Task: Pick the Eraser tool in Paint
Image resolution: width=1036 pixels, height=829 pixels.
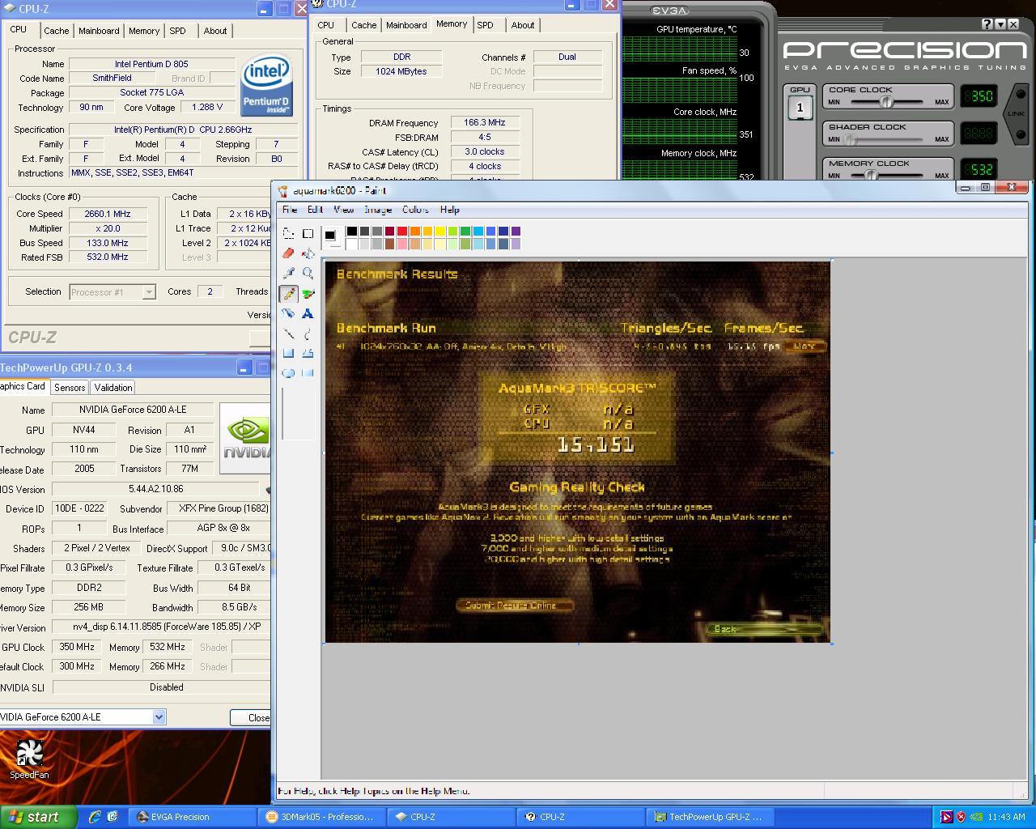Action: coord(288,253)
